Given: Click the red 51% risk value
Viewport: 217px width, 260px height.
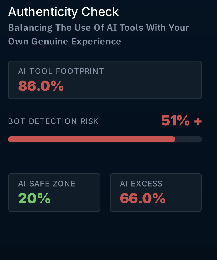Looking at the screenshot, I should click(x=175, y=121).
